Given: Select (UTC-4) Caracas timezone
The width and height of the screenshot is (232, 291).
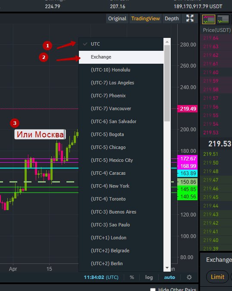Looking at the screenshot, I should coord(121,173).
